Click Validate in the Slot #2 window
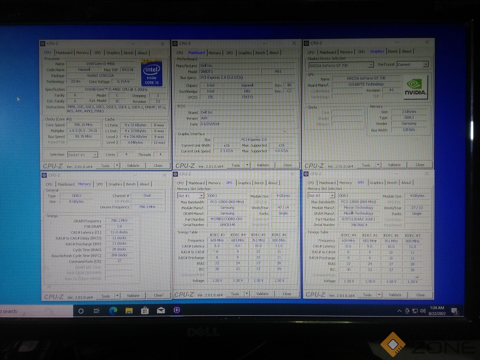 (395, 295)
